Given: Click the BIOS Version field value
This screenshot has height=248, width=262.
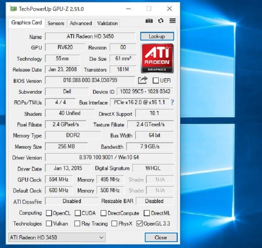Looking at the screenshot, I should click(90, 80).
